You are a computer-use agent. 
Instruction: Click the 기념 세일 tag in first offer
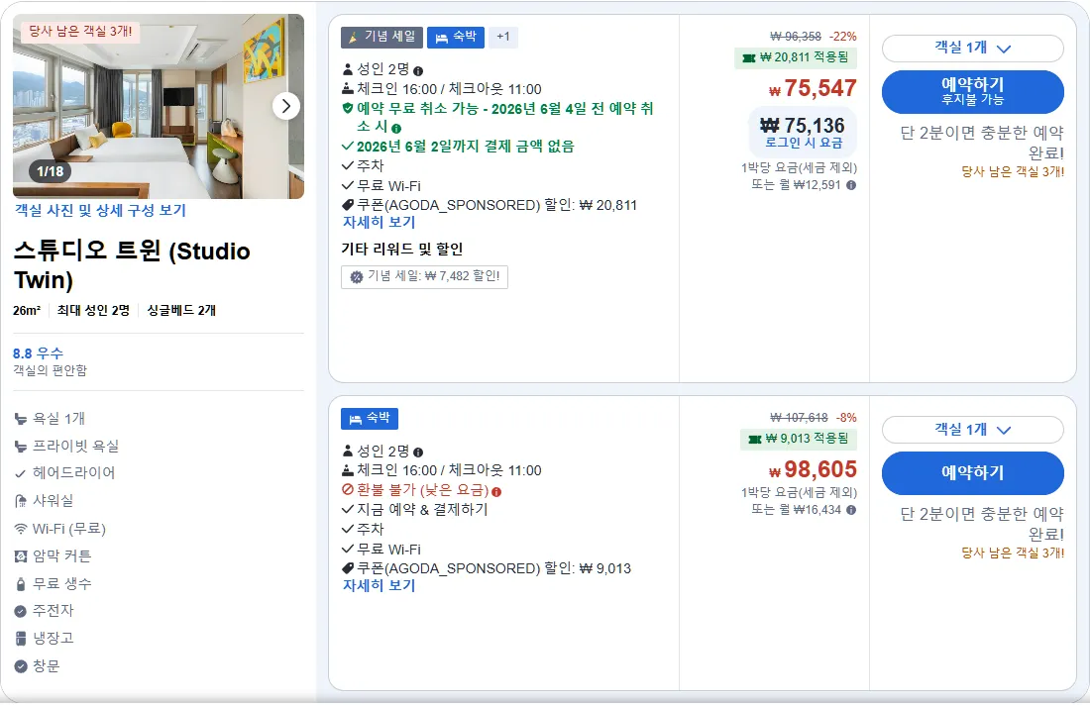[x=381, y=37]
